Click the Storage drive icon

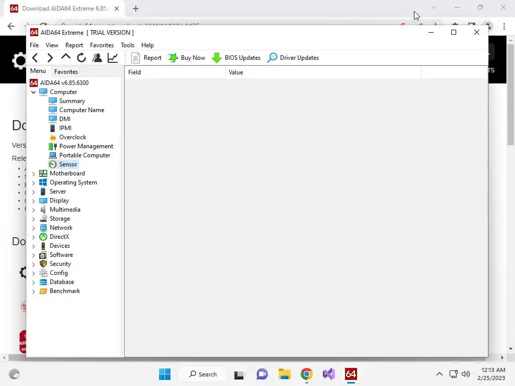43,219
